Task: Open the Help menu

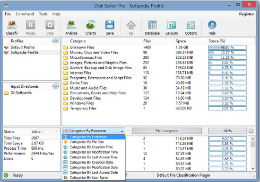Action: tap(56, 14)
